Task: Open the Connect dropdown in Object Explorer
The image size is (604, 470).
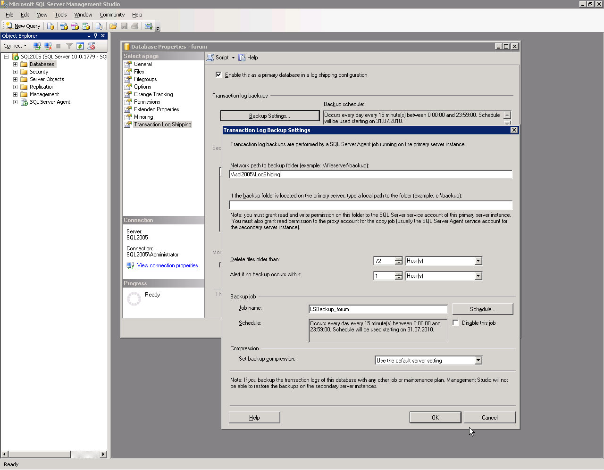Action: click(15, 46)
